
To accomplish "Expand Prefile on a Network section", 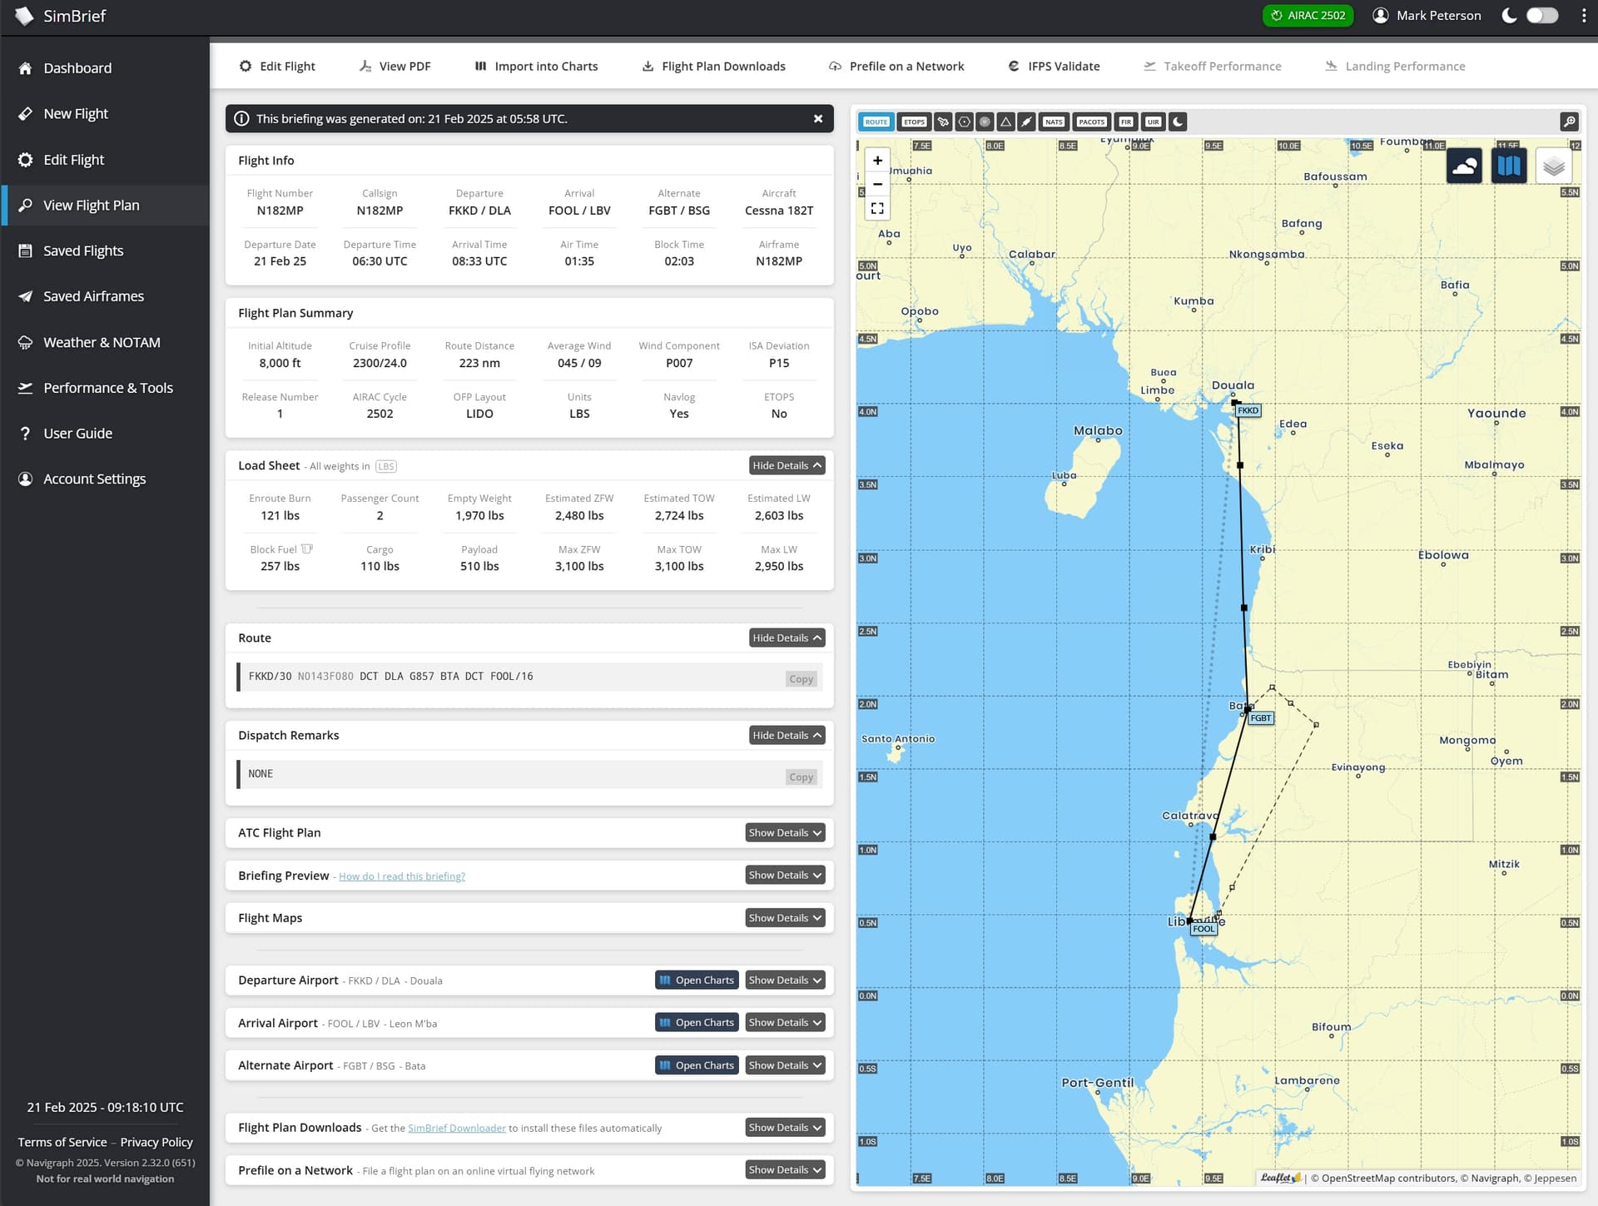I will pyautogui.click(x=785, y=1170).
